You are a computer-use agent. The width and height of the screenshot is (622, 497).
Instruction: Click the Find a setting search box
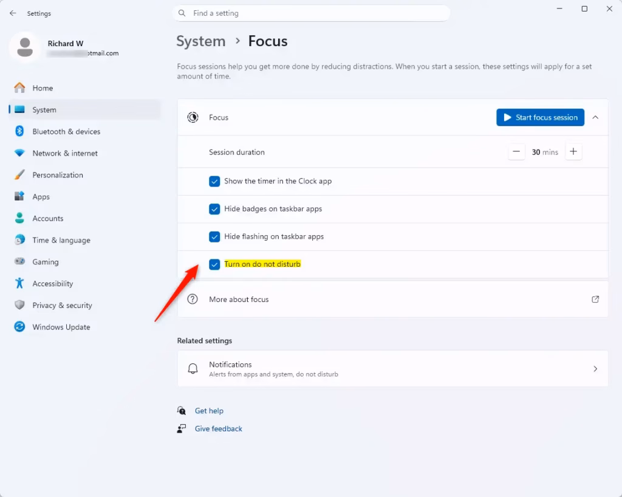(x=312, y=13)
